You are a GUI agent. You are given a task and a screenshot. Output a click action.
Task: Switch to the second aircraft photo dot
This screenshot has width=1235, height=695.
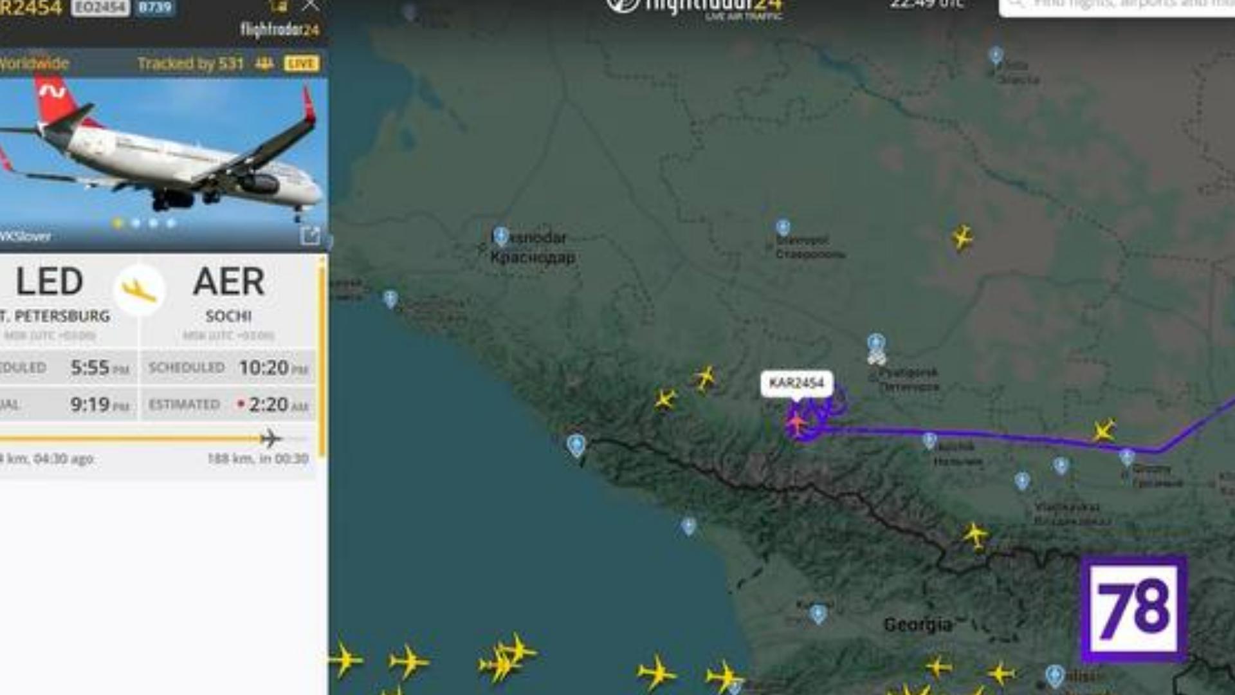136,223
